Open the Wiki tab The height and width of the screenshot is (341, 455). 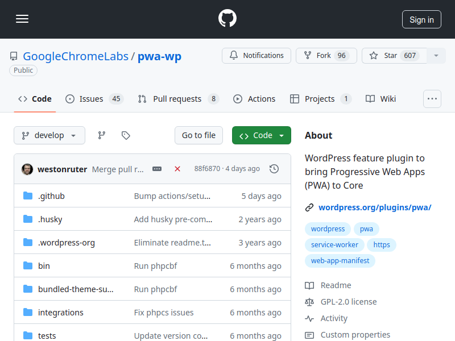380,99
